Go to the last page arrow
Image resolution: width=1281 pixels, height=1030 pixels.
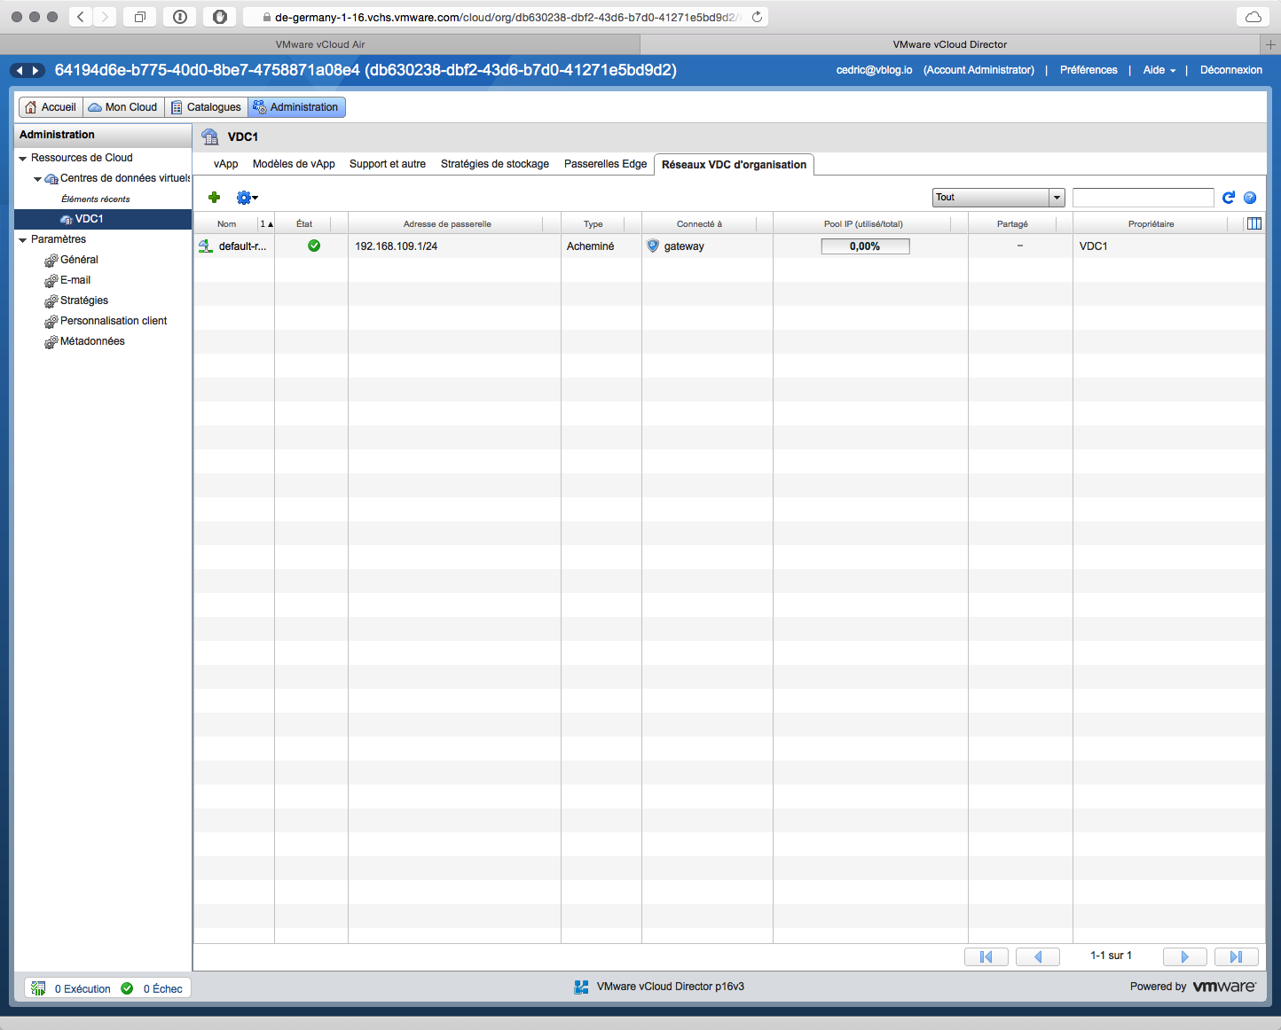1236,956
